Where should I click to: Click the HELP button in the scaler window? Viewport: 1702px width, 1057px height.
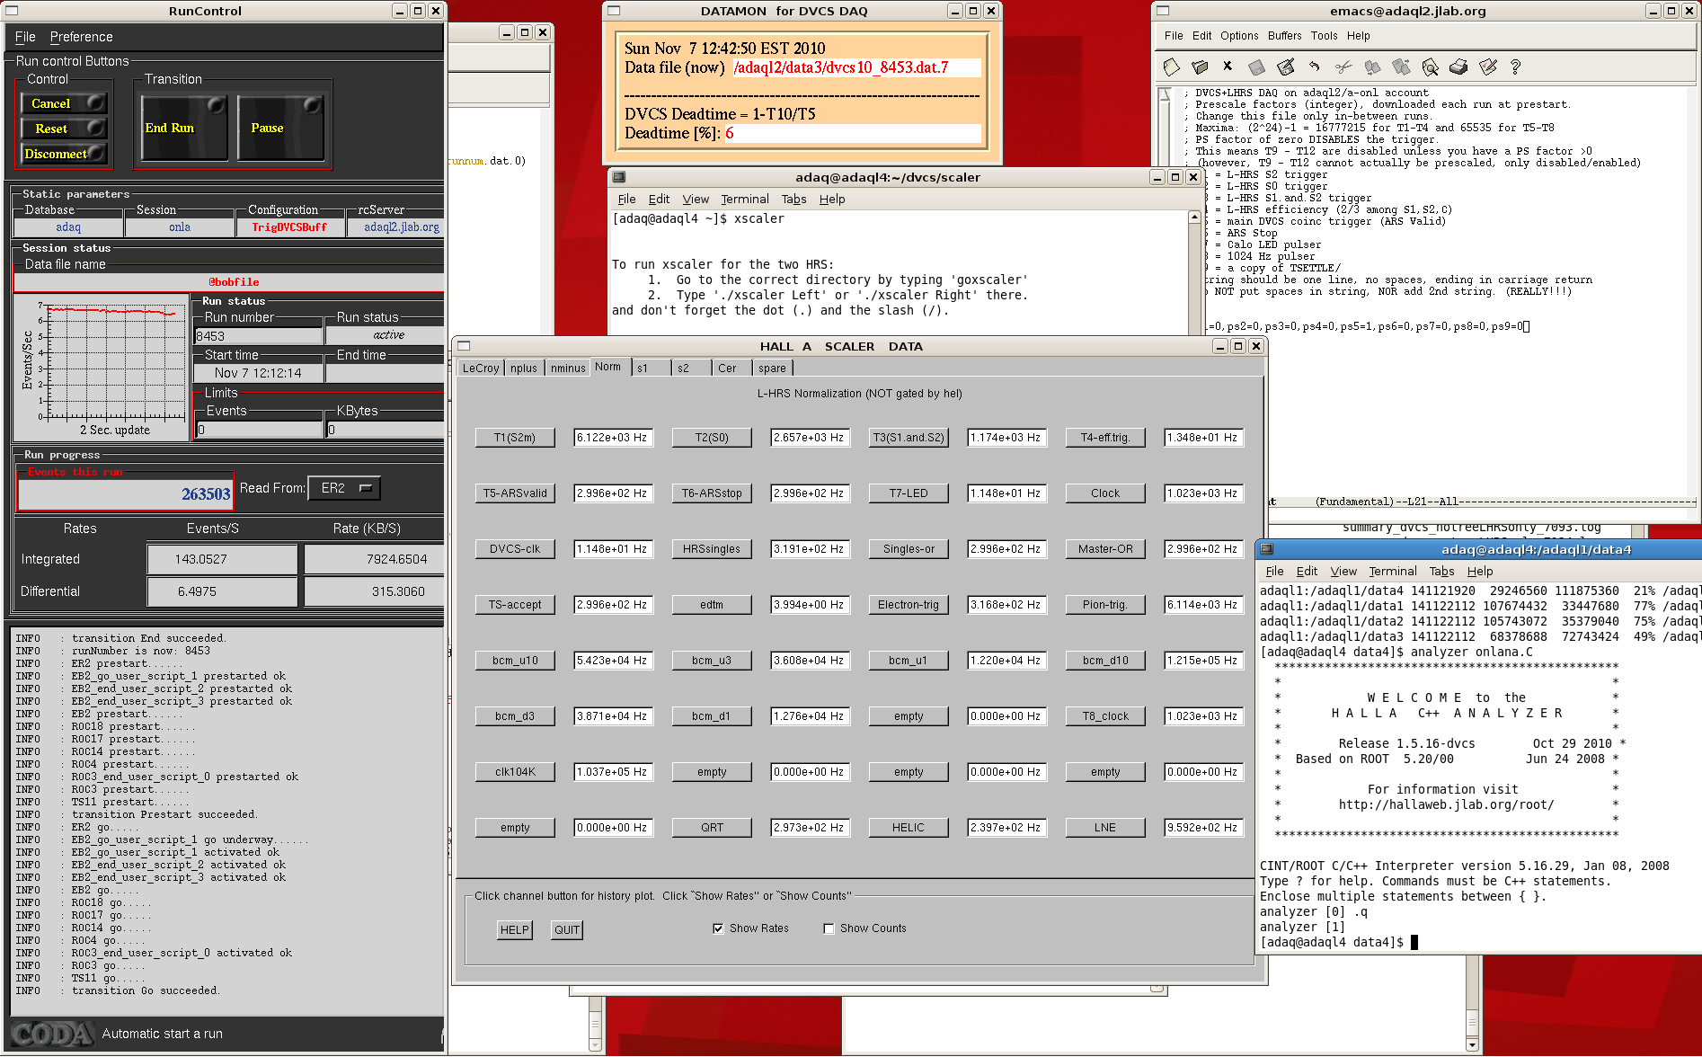[x=515, y=929]
